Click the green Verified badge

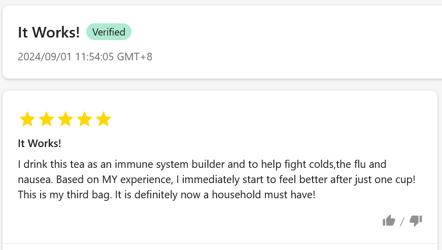click(x=109, y=32)
